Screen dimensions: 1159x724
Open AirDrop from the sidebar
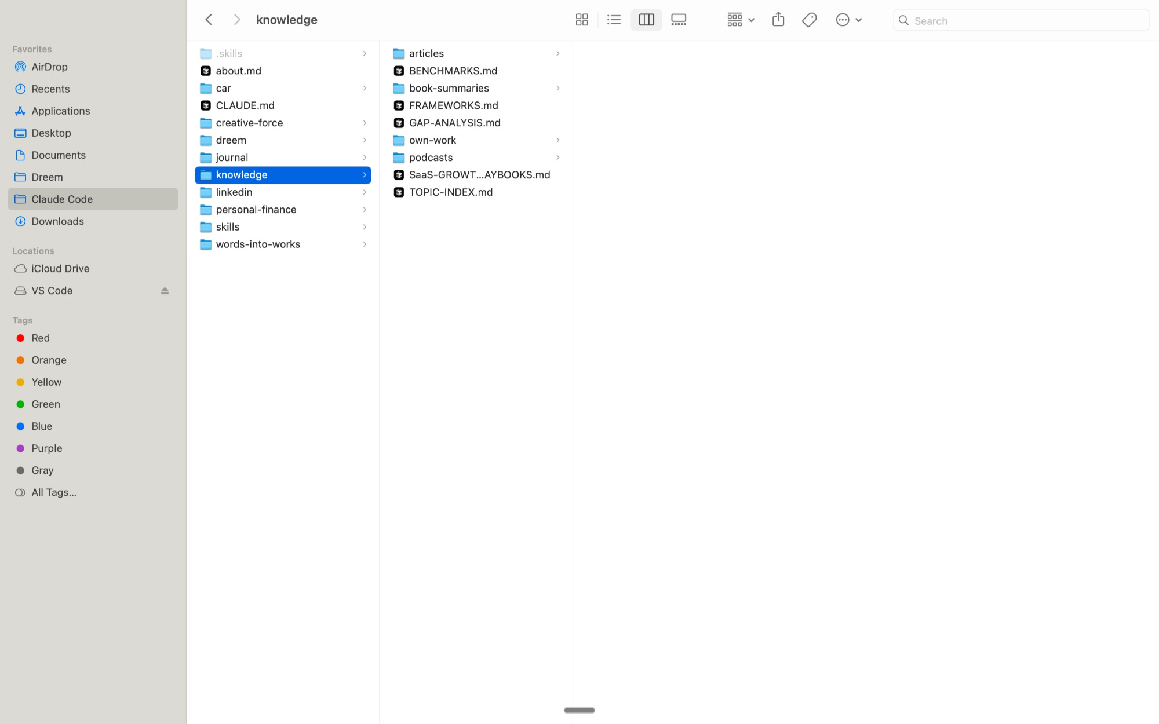coord(49,67)
